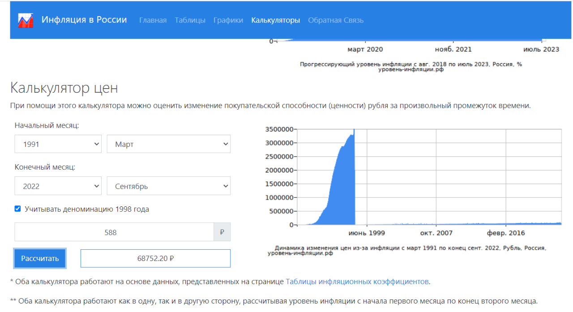Click the февр. 2016 label on chart axis
573x312 pixels.
(x=506, y=233)
